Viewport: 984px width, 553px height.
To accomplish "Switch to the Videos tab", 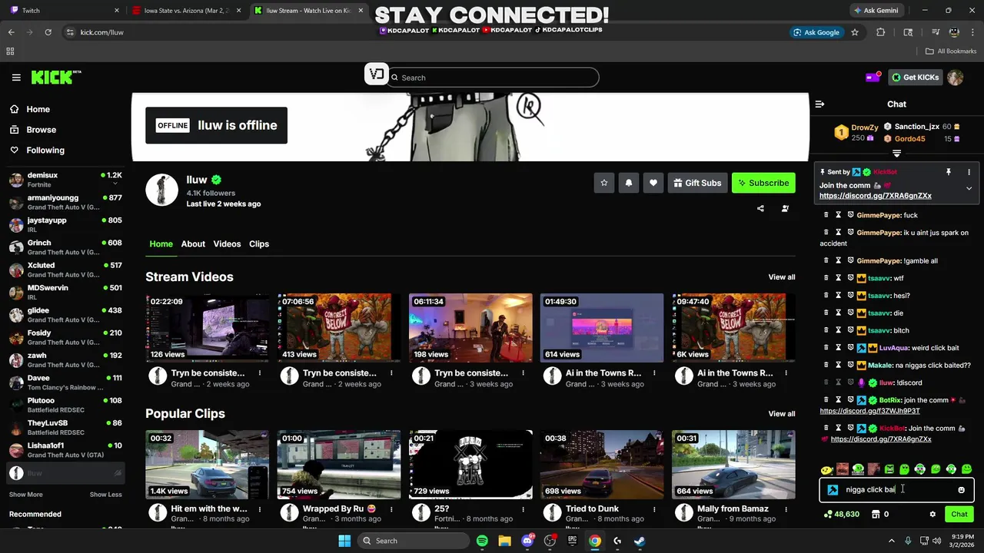I will pyautogui.click(x=227, y=244).
